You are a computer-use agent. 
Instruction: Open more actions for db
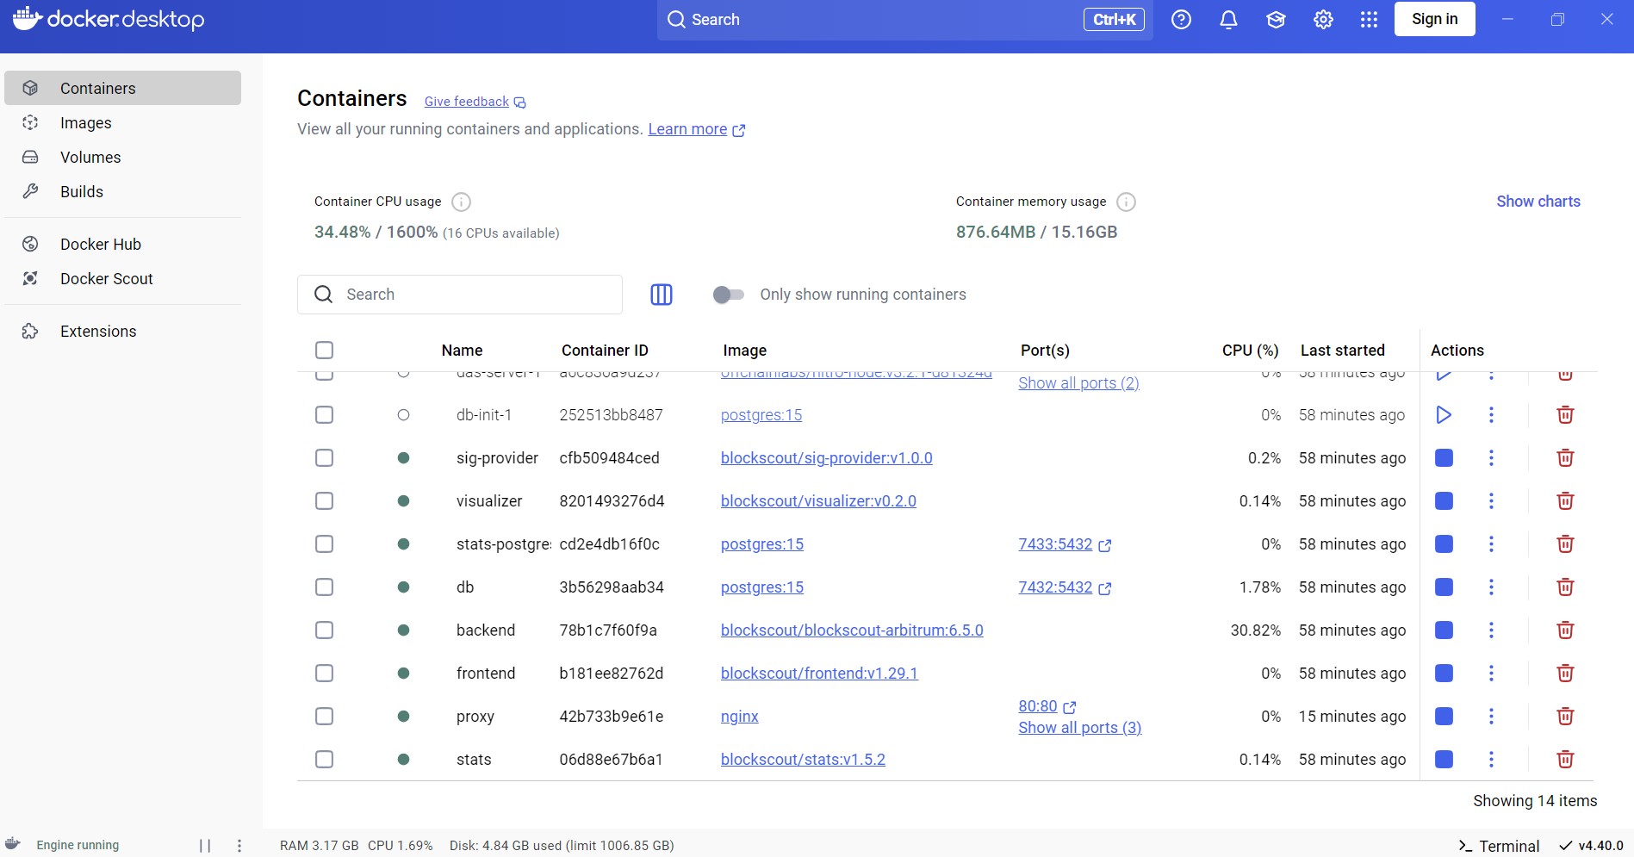(1491, 587)
